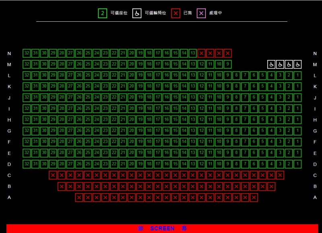
Task: Click the wheelchair icon in the legend
Action: tap(137, 13)
